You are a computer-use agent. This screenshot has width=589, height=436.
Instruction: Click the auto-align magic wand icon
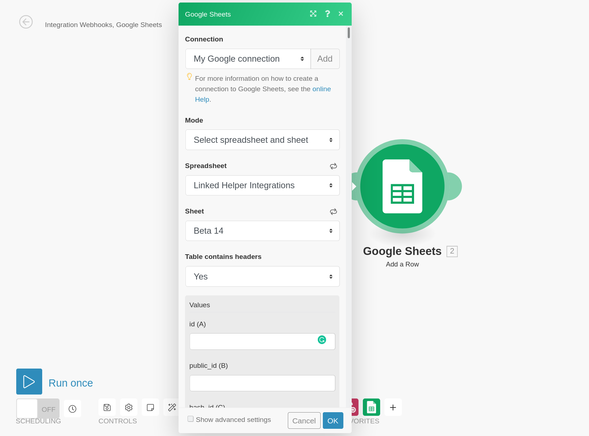click(x=172, y=408)
